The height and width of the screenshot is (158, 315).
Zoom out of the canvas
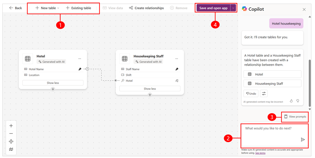click(x=11, y=134)
